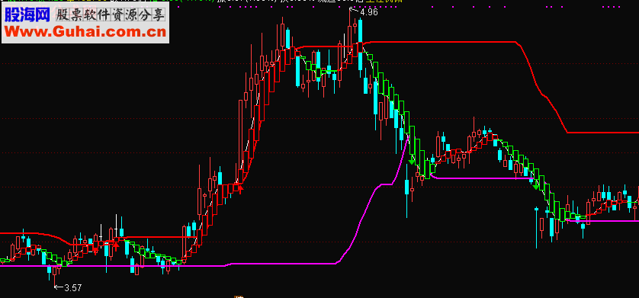Click the blue 股海网 logo text
This screenshot has height=298, width=639.
pos(27,15)
